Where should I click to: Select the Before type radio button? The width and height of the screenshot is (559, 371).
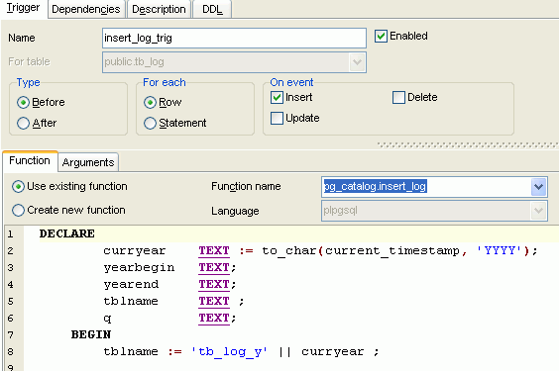23,103
